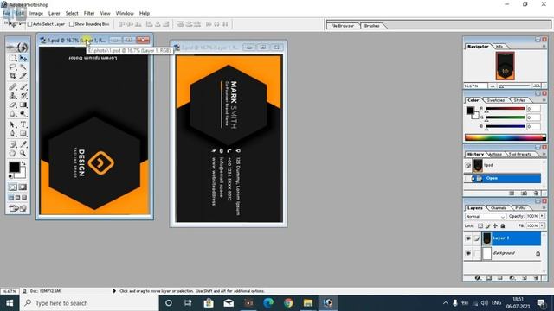Click the Windows search box
The height and width of the screenshot is (311, 554).
click(89, 303)
